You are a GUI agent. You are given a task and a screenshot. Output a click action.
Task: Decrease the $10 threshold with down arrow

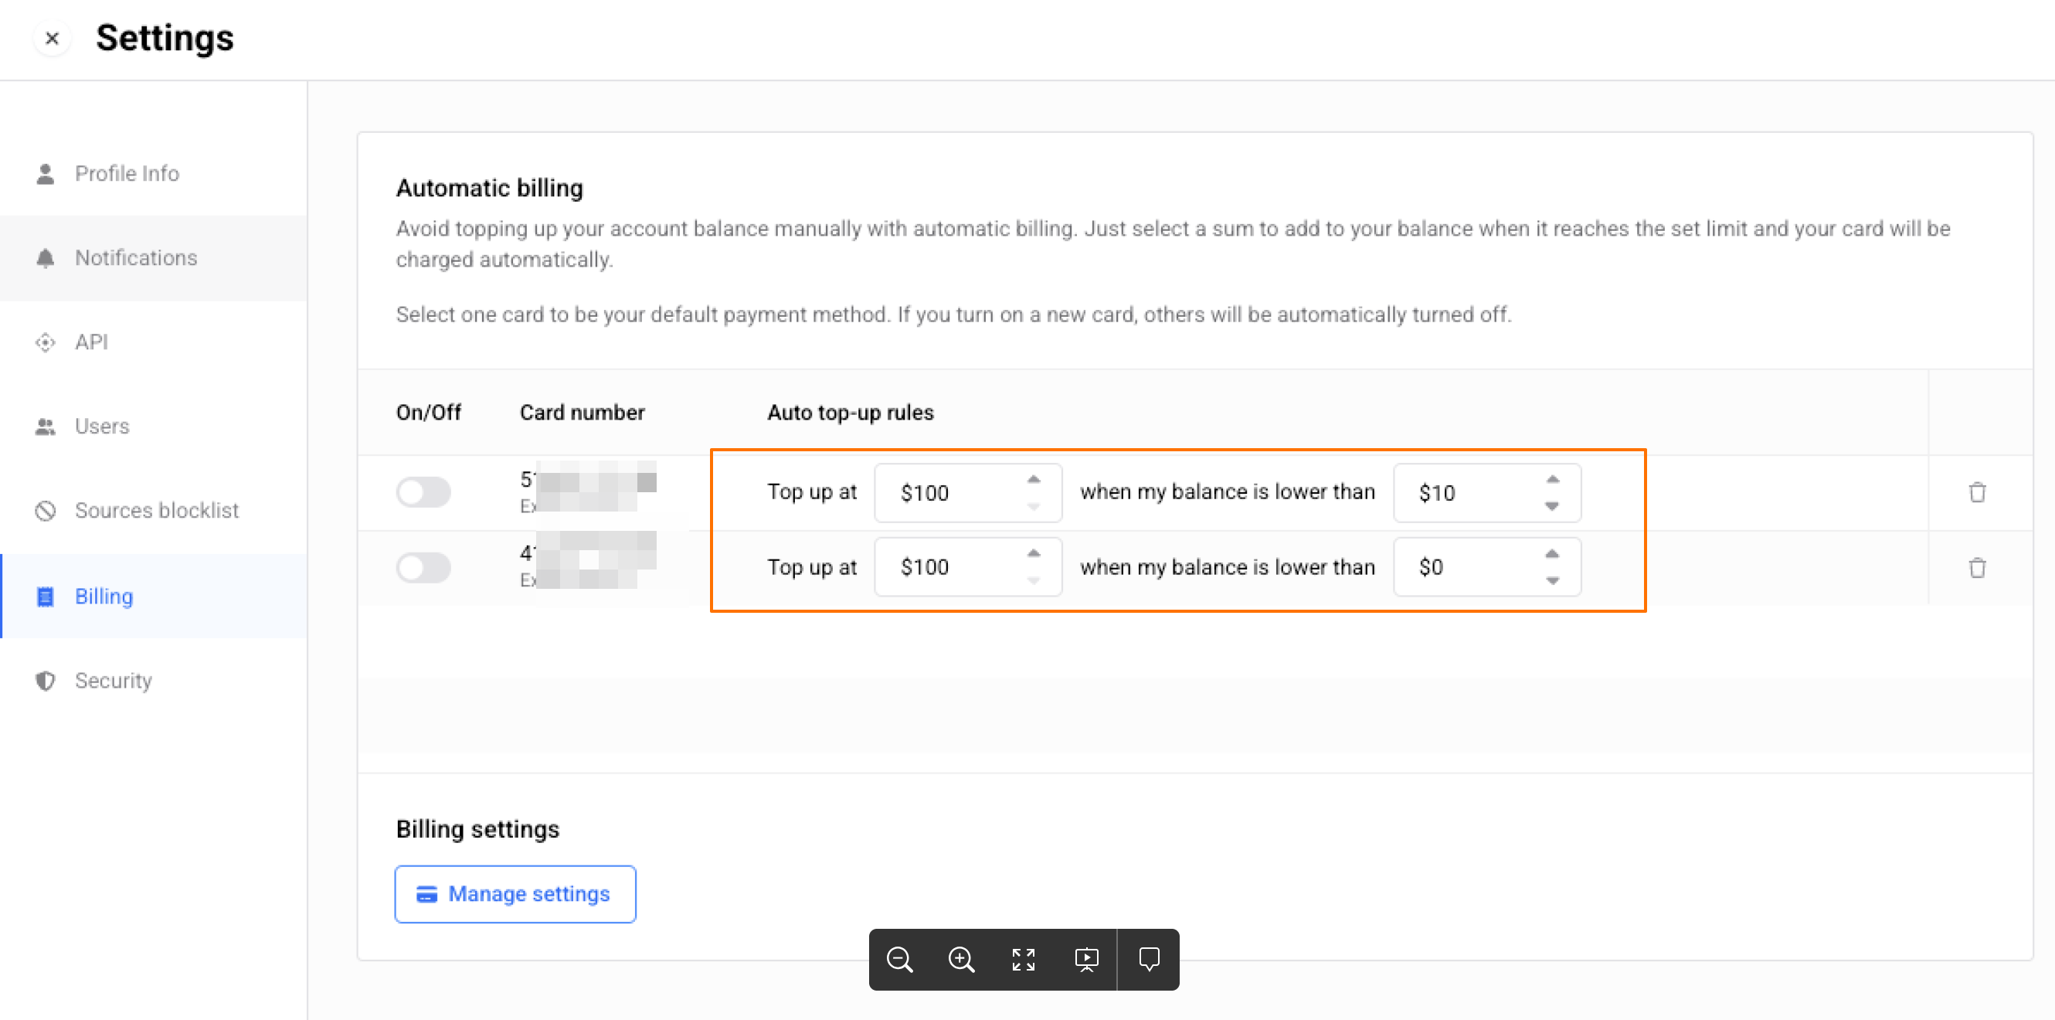(1552, 507)
